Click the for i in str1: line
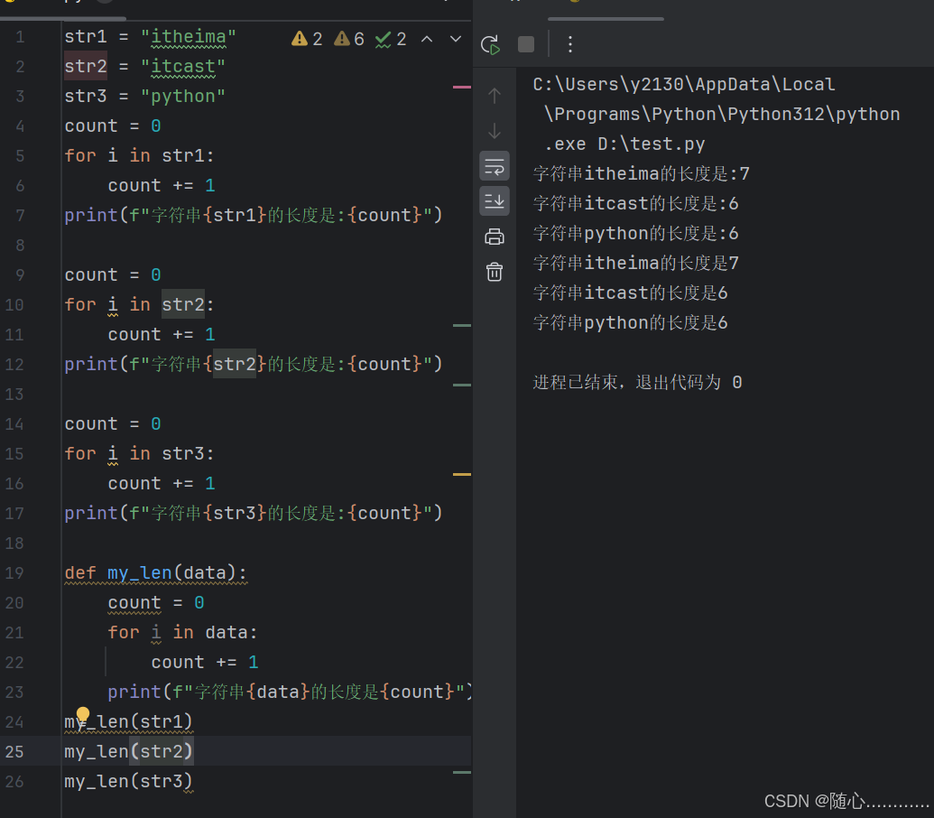Viewport: 934px width, 818px height. (x=139, y=156)
